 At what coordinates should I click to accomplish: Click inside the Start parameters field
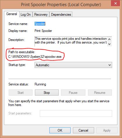(76, 113)
